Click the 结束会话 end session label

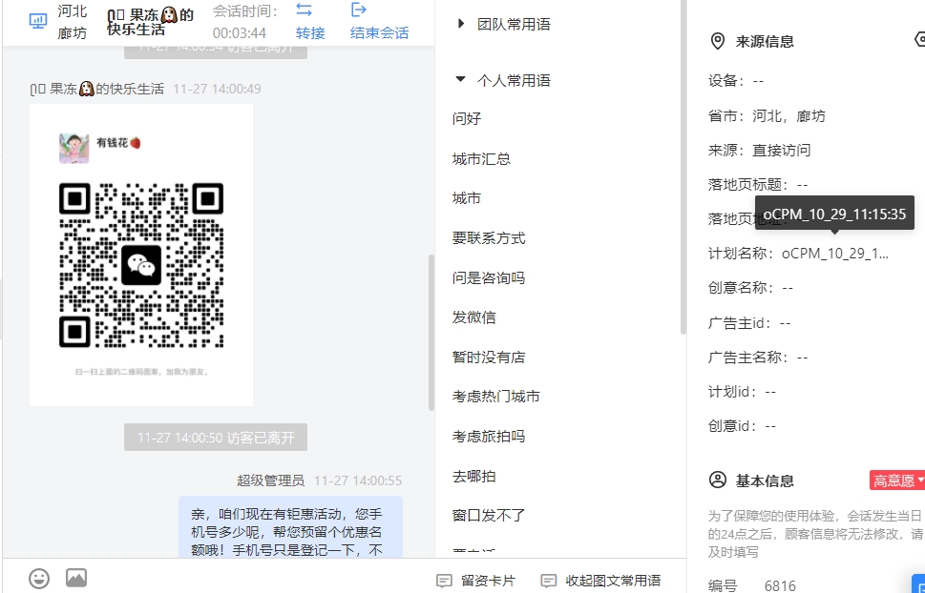[x=379, y=33]
